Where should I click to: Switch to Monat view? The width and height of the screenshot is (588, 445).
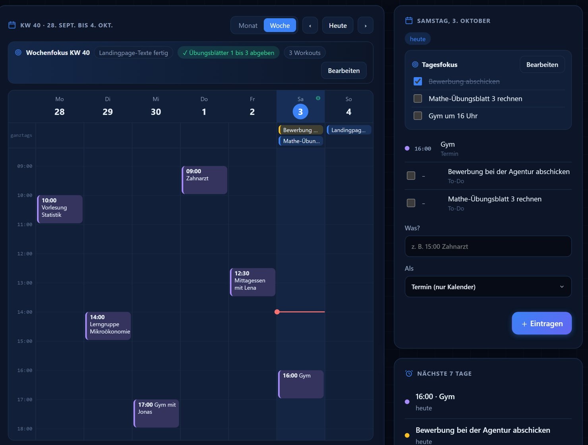pos(248,25)
